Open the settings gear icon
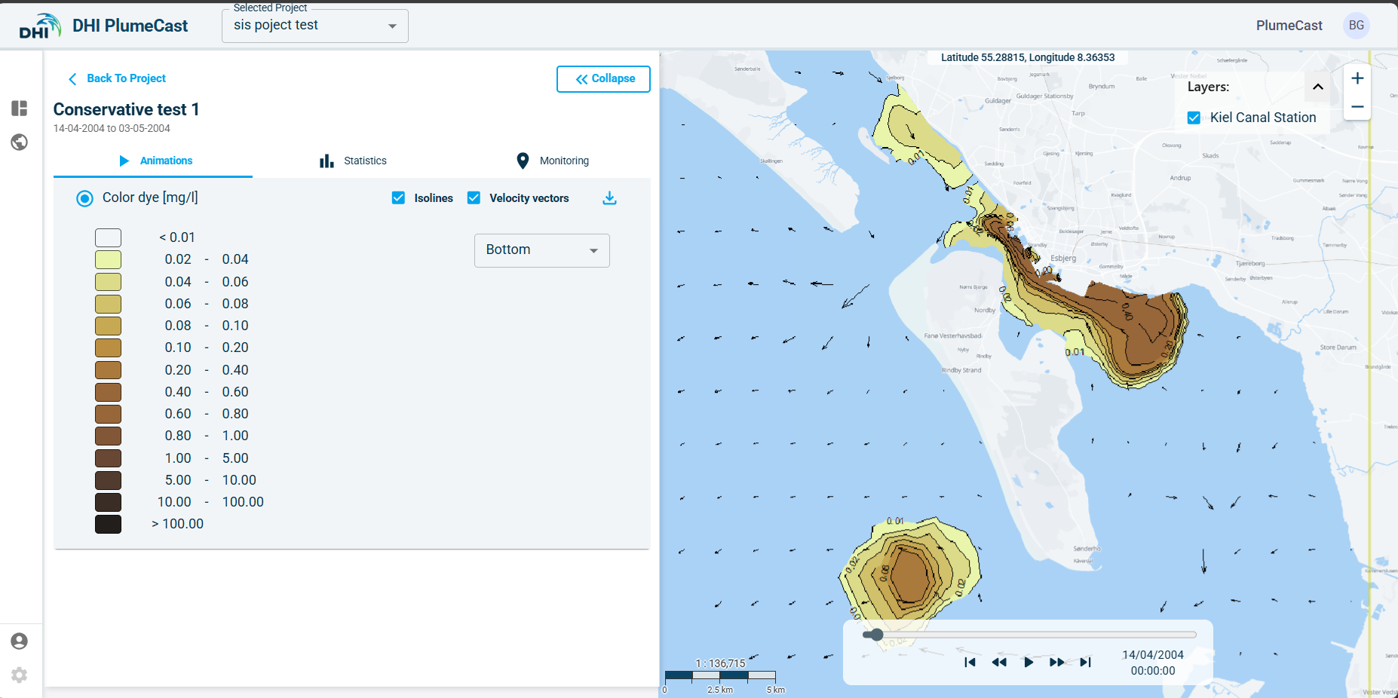Screen dimensions: 1398x698 (20, 675)
